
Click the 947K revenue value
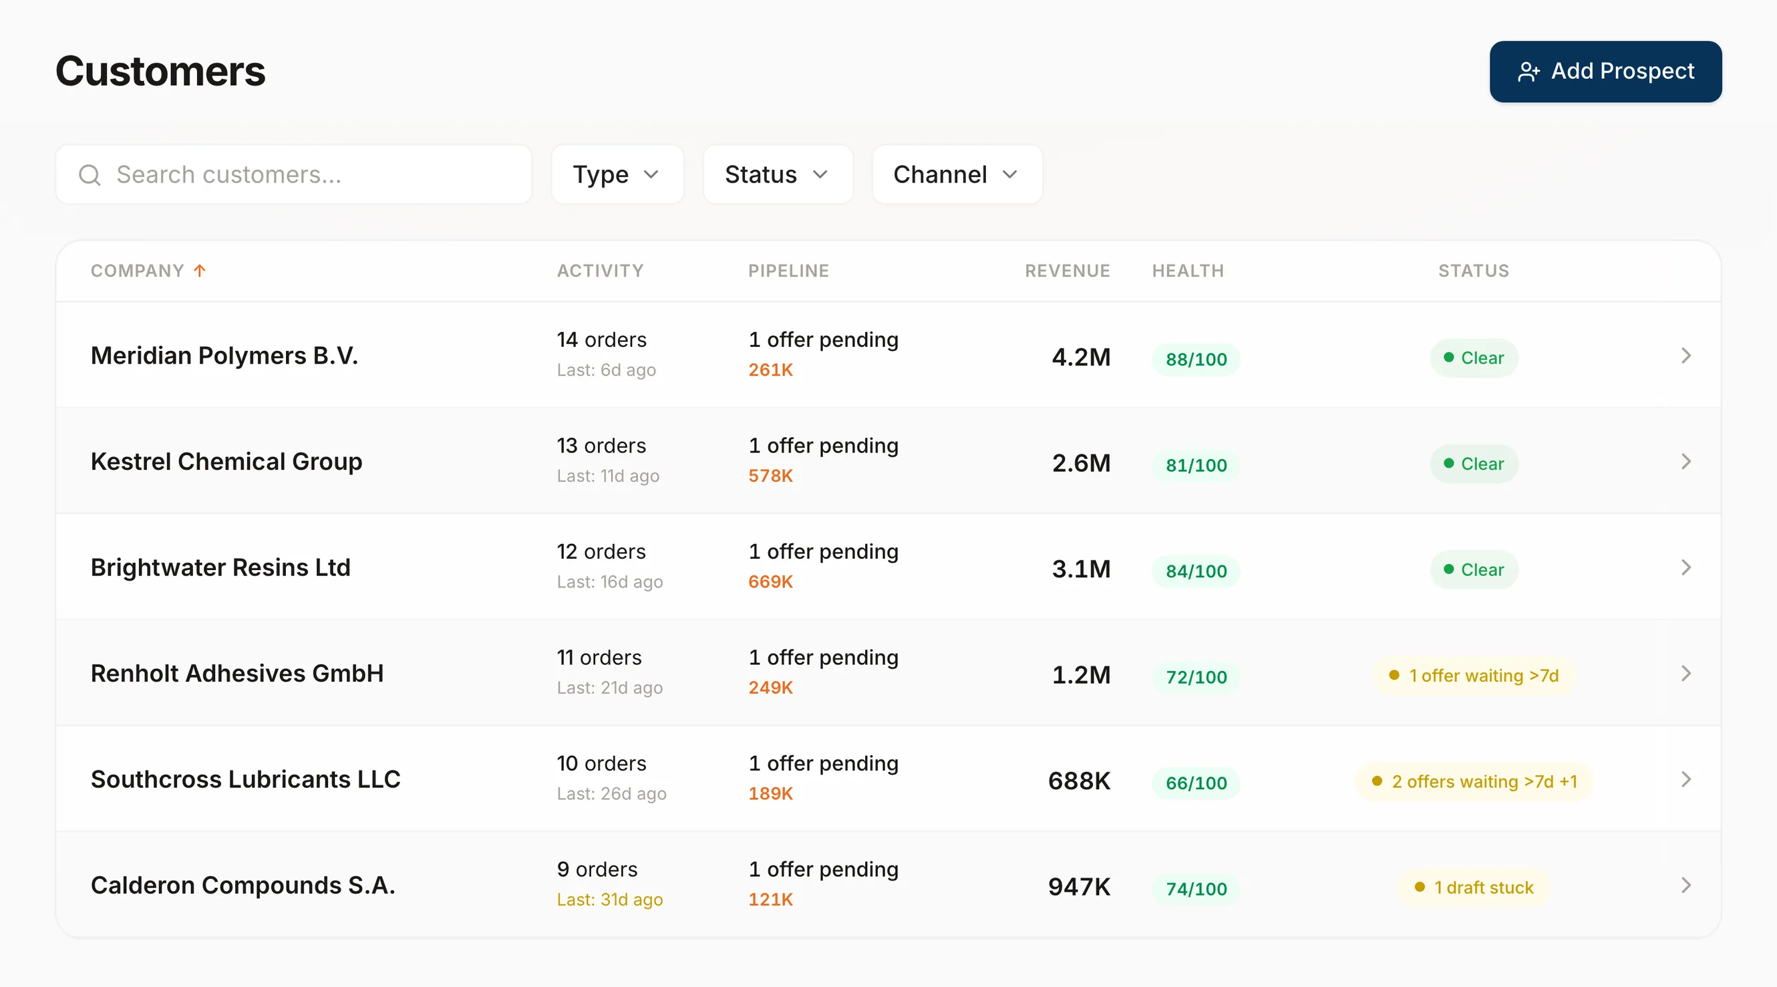(1079, 886)
